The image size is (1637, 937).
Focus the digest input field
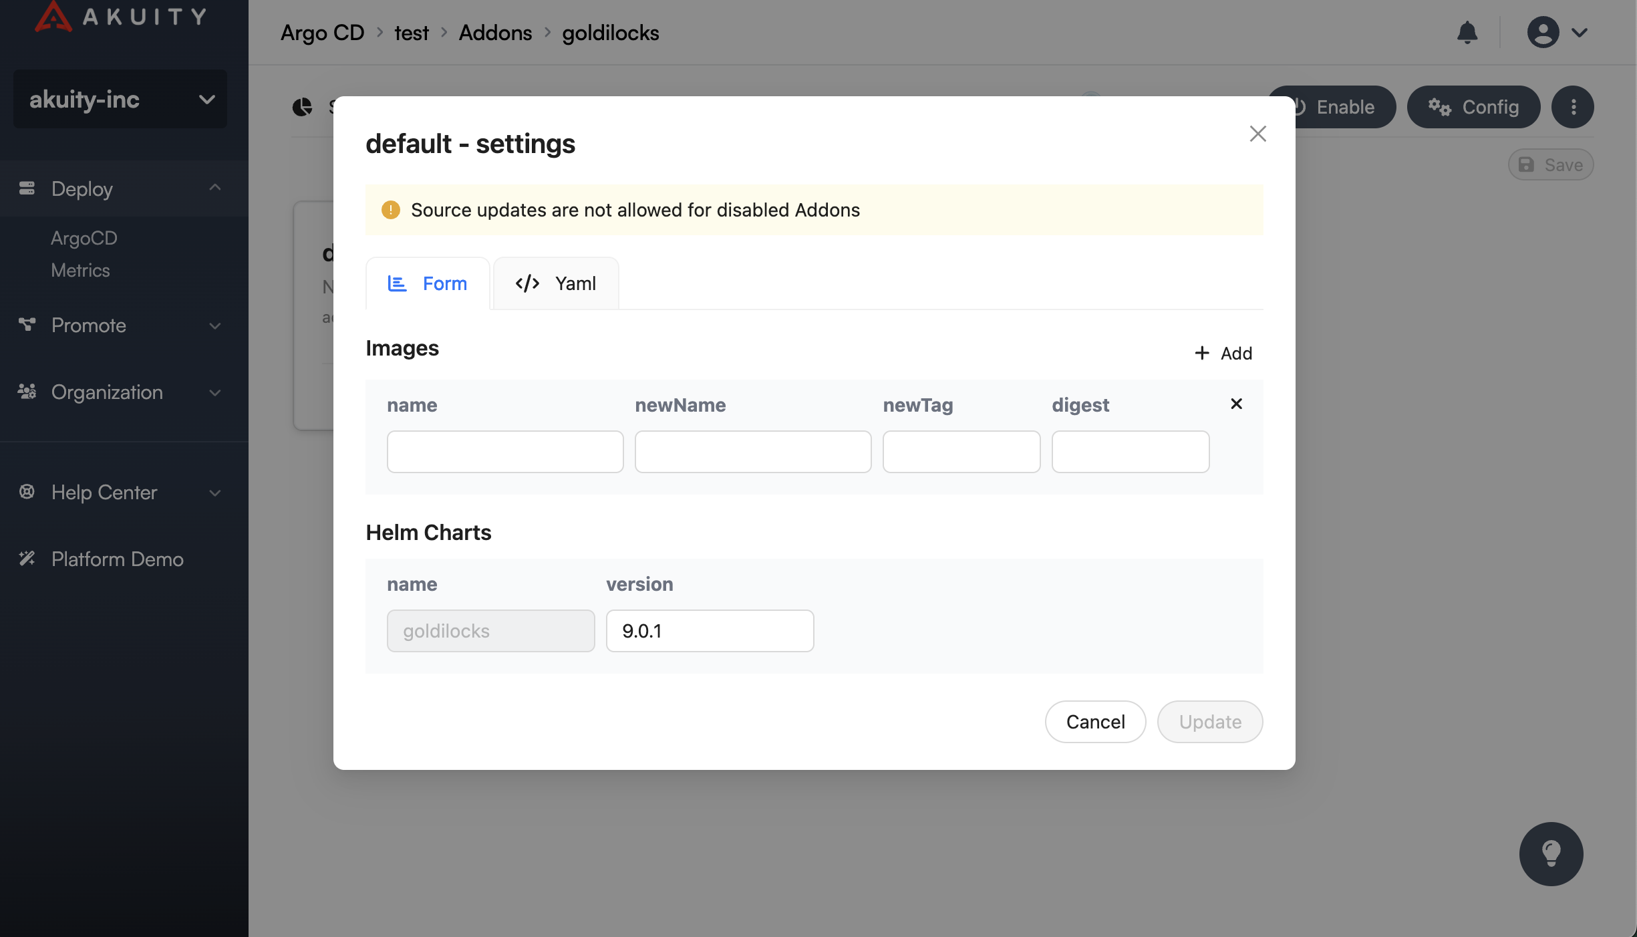(x=1131, y=452)
